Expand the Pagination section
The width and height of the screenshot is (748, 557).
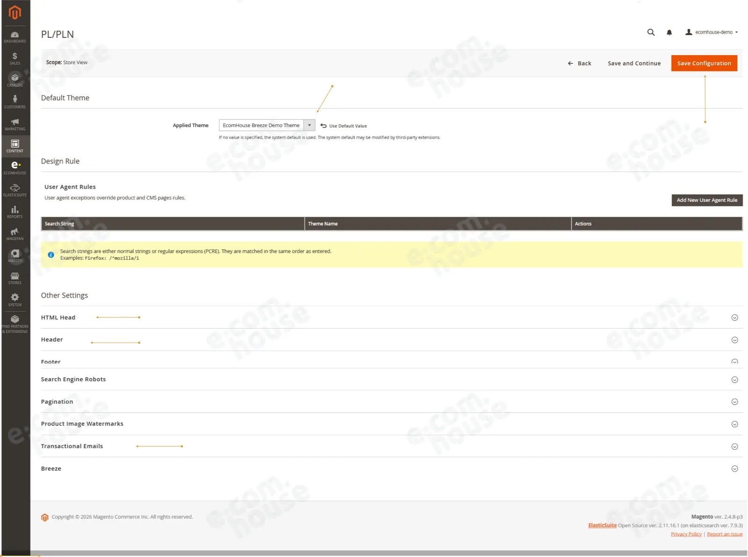pos(391,402)
